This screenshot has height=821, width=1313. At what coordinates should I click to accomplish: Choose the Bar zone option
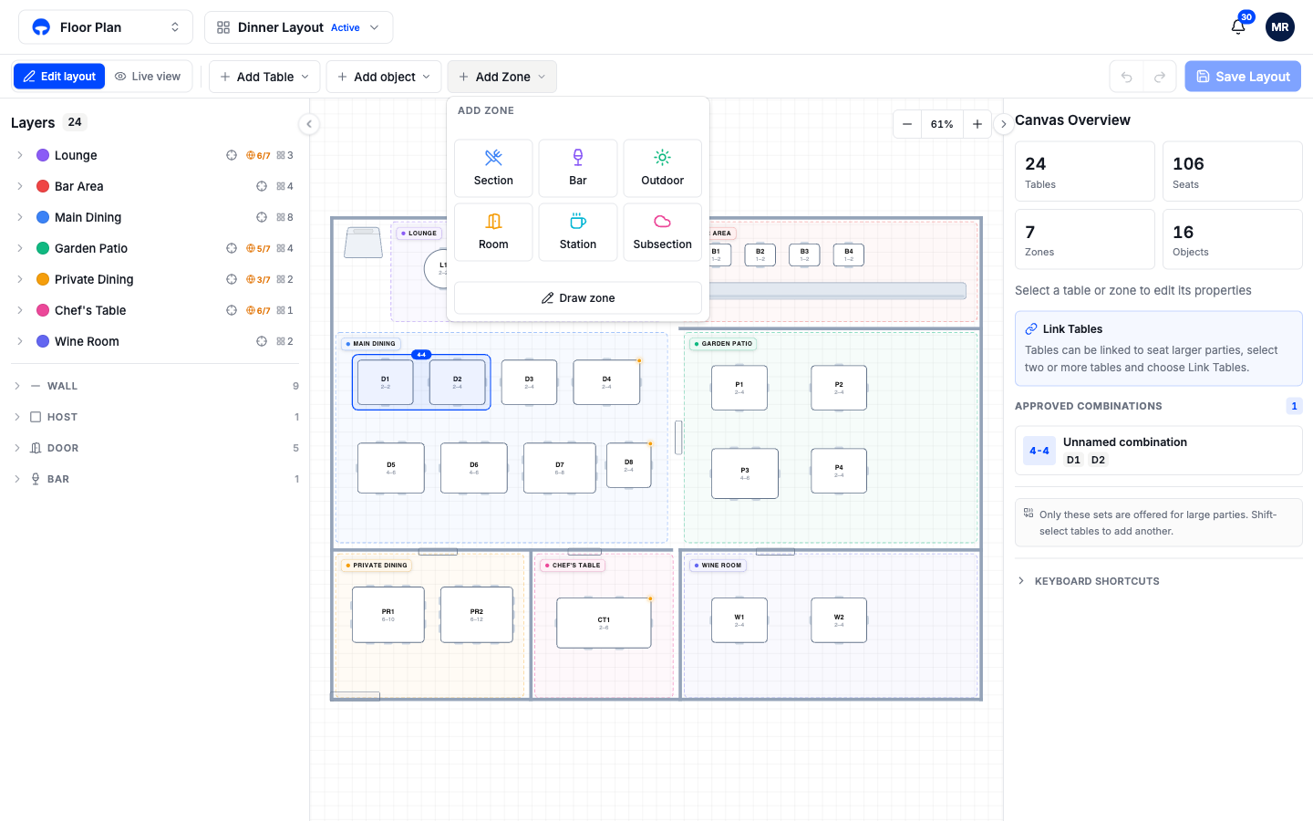578,168
